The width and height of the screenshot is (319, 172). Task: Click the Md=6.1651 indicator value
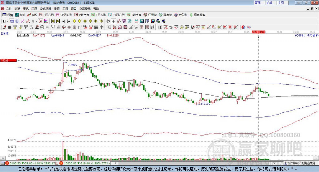tap(76, 36)
